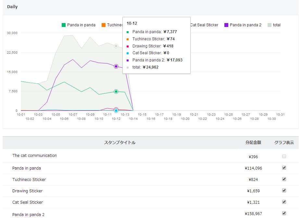Screen dimensions: 302x218
Task: Uncheck the Panda in panda graph checkbox
Action: 284,168
